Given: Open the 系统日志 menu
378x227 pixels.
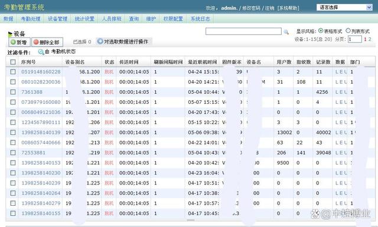Looking at the screenshot, I should click(200, 19).
